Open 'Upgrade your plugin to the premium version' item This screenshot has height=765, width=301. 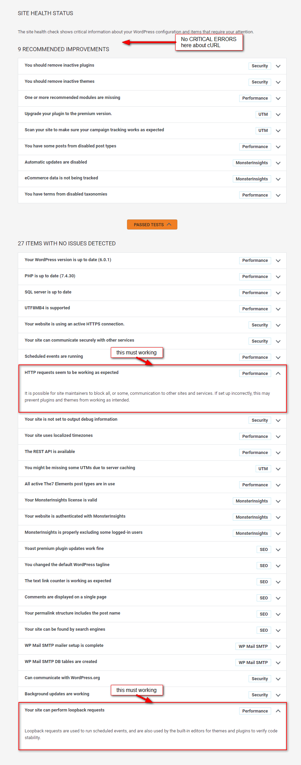[68, 114]
